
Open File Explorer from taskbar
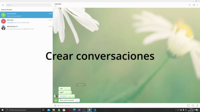point(54,110)
